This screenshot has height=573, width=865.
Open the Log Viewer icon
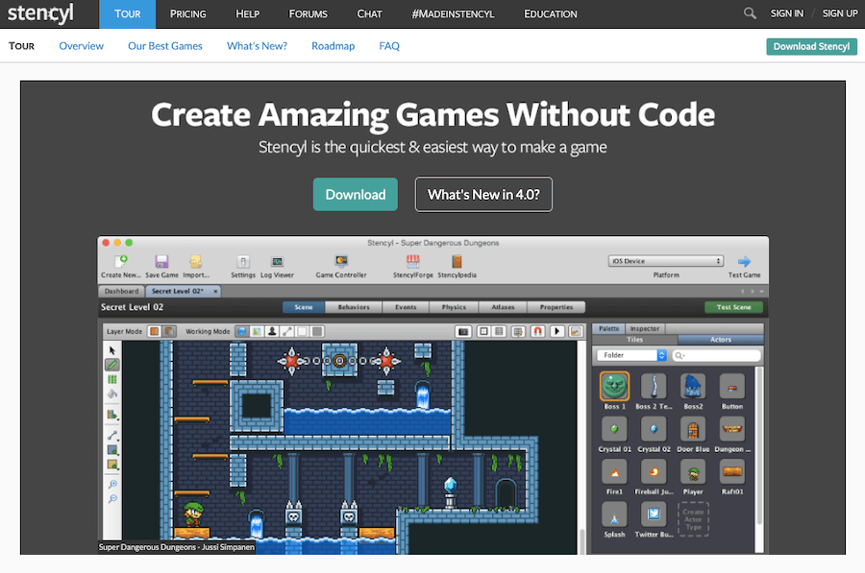coord(277,261)
